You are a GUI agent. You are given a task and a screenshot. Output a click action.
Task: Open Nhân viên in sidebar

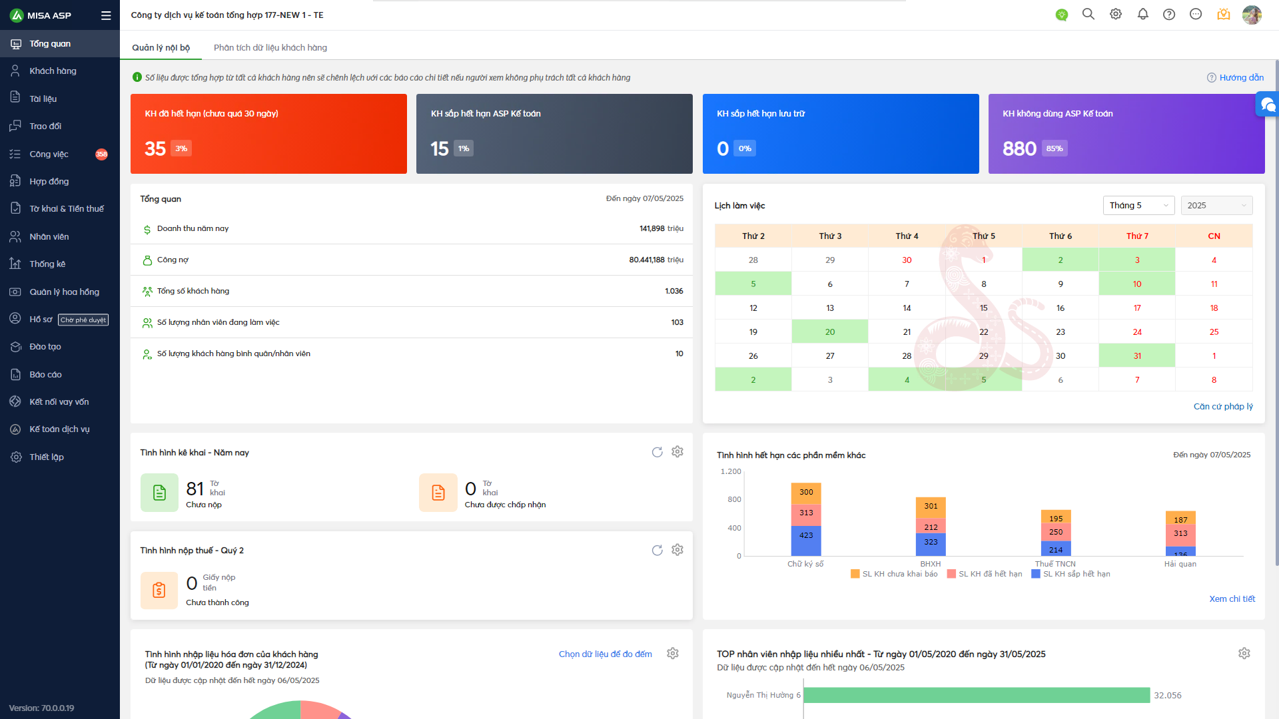click(x=60, y=236)
